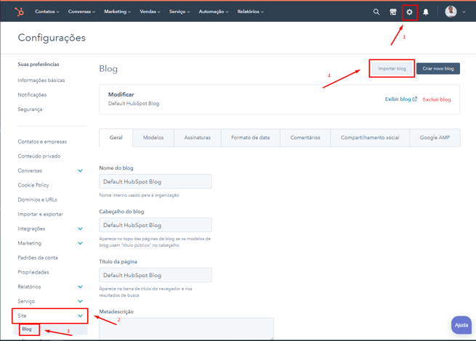The image size is (476, 341).
Task: Click the external-link icon next to Exibir blog
Action: pos(415,99)
